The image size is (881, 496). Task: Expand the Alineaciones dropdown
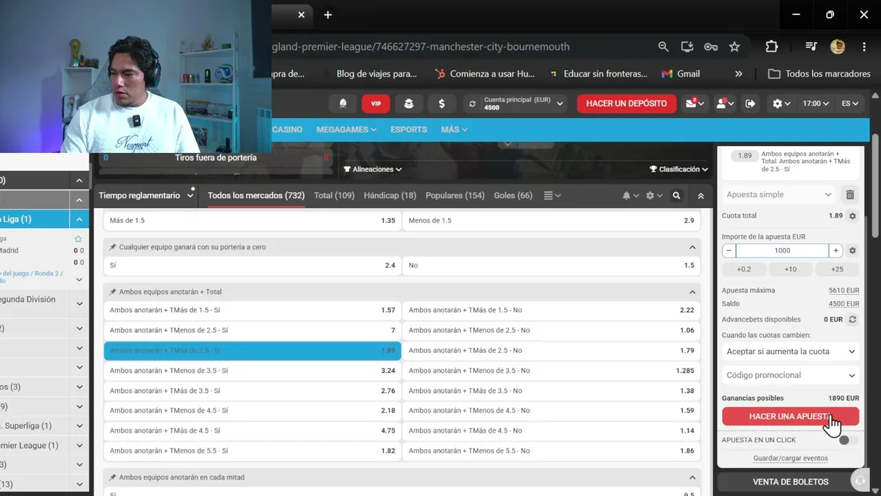pos(372,169)
